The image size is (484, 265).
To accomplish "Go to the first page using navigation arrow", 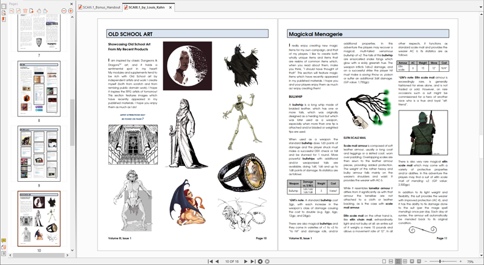I will click(209, 261).
